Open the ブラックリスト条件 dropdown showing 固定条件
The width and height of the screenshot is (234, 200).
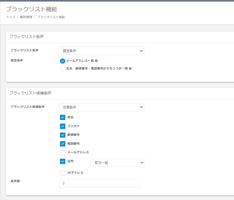pyautogui.click(x=102, y=51)
